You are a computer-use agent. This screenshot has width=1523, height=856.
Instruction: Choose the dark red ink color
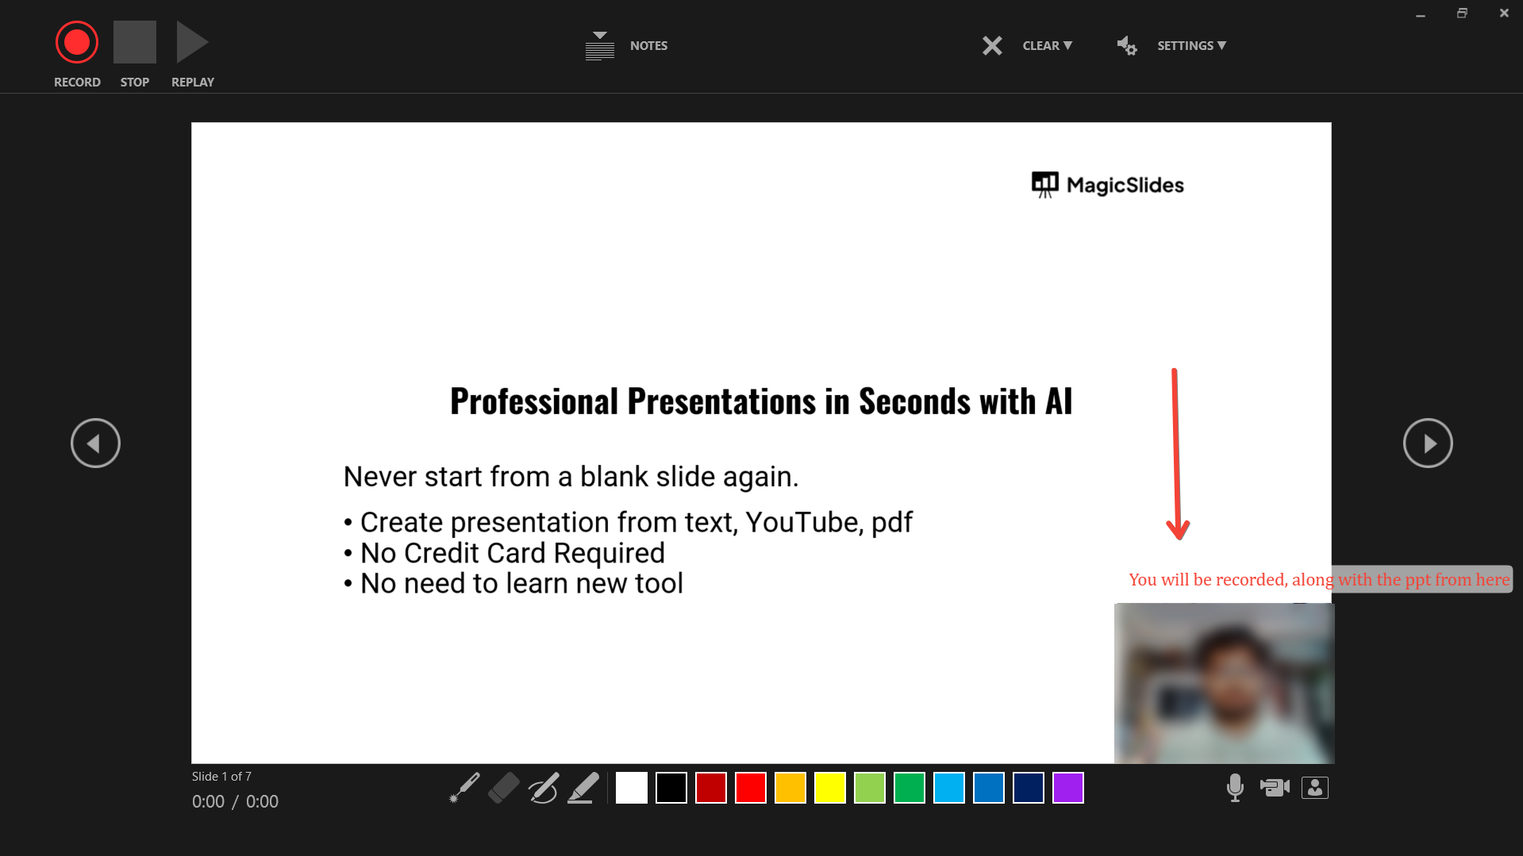(x=711, y=788)
